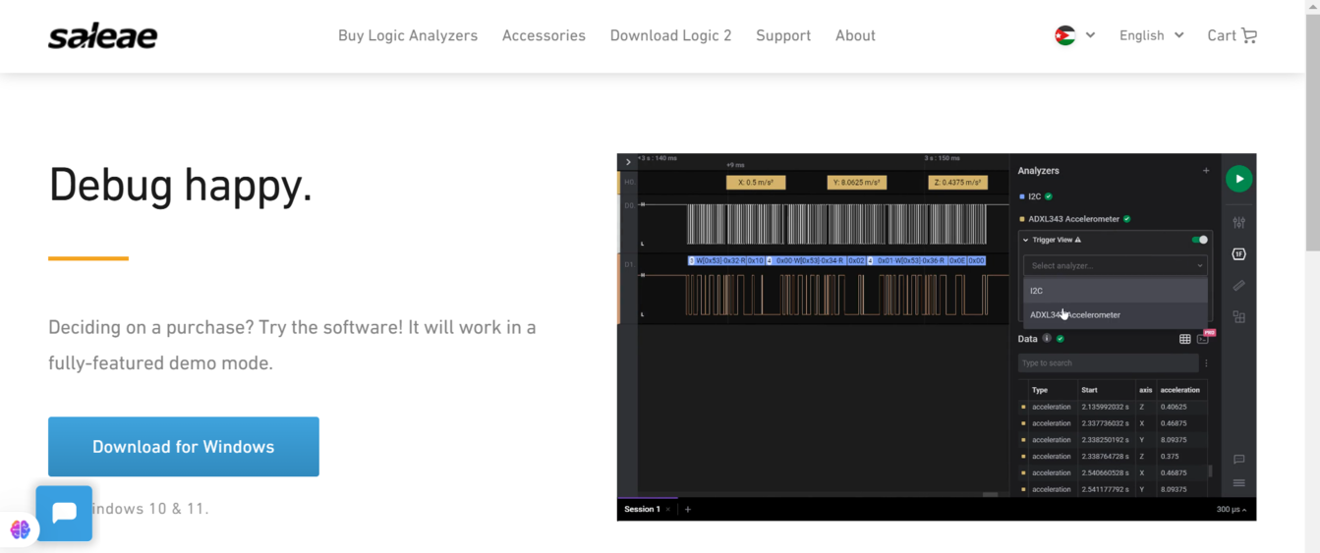This screenshot has height=553, width=1320.
Task: Expand the left panel arrow in preview
Action: pos(628,162)
